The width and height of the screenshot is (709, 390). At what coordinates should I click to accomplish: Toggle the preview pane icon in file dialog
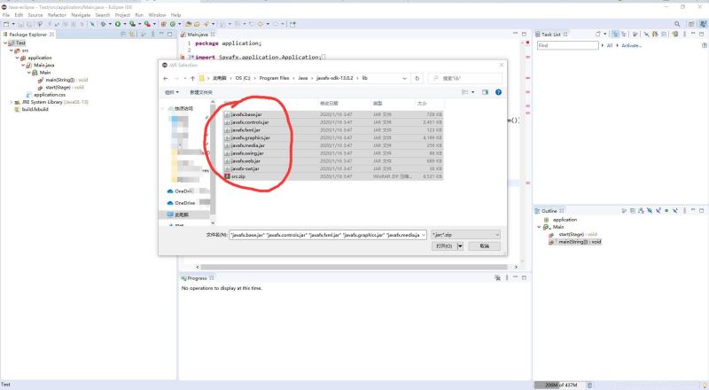click(485, 91)
